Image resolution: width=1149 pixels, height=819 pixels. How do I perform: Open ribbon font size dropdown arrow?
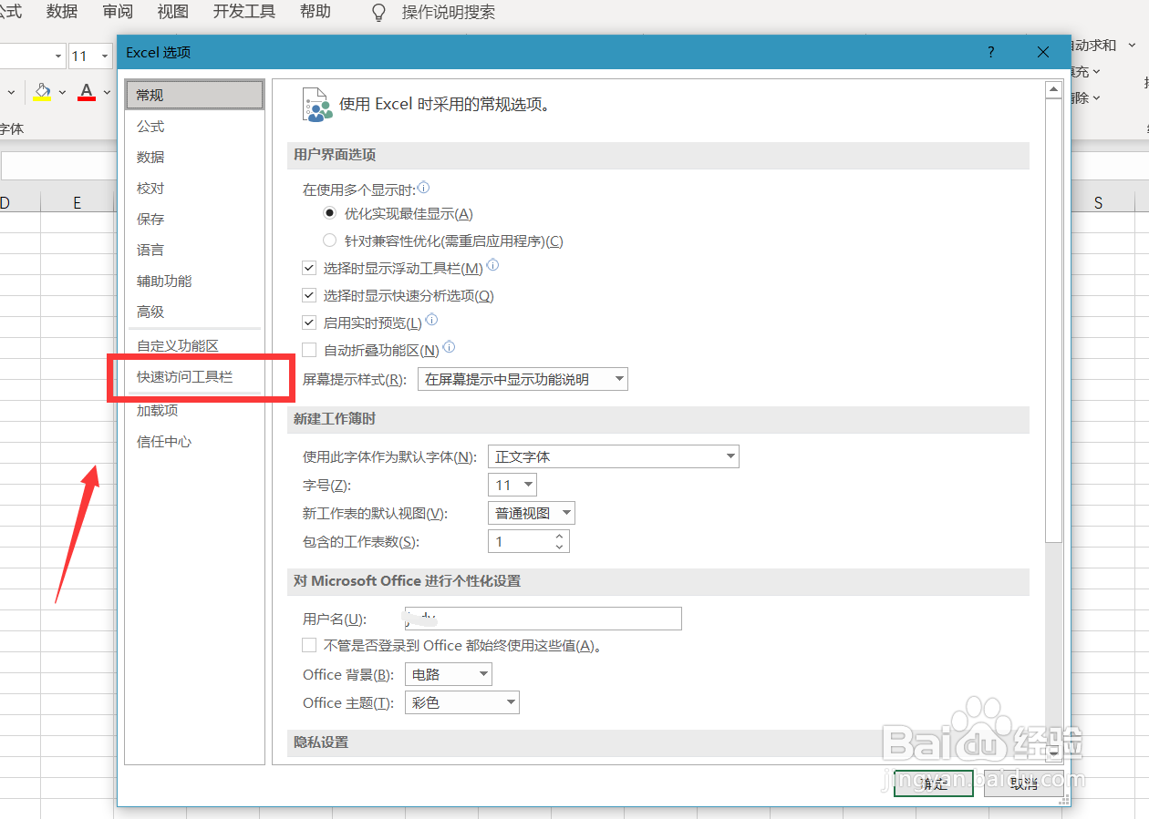click(105, 56)
